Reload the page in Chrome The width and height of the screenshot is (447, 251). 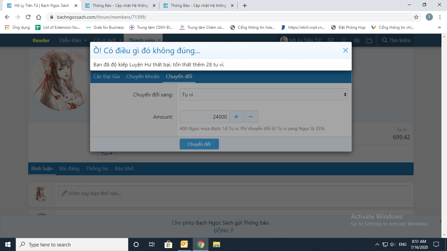coord(28,17)
